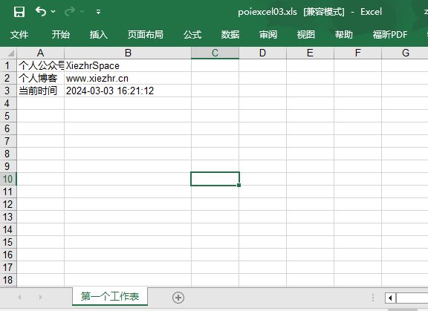Go to next sheet navigation arrow

click(x=40, y=297)
